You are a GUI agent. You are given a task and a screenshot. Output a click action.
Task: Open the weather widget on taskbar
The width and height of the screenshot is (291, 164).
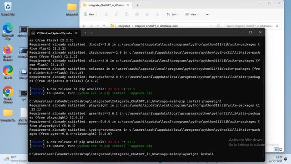15,159
